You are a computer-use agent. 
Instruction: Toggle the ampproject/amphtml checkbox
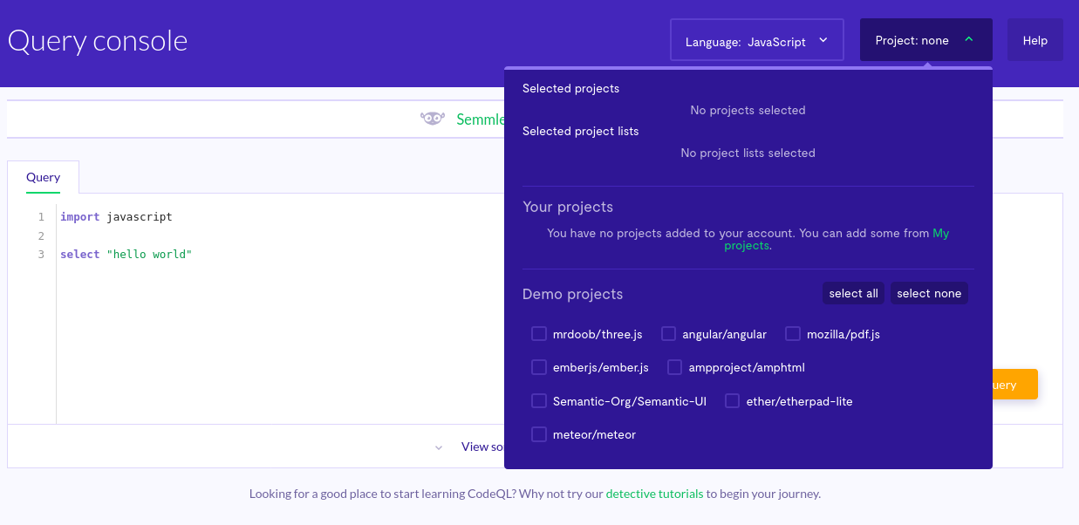[x=675, y=367]
